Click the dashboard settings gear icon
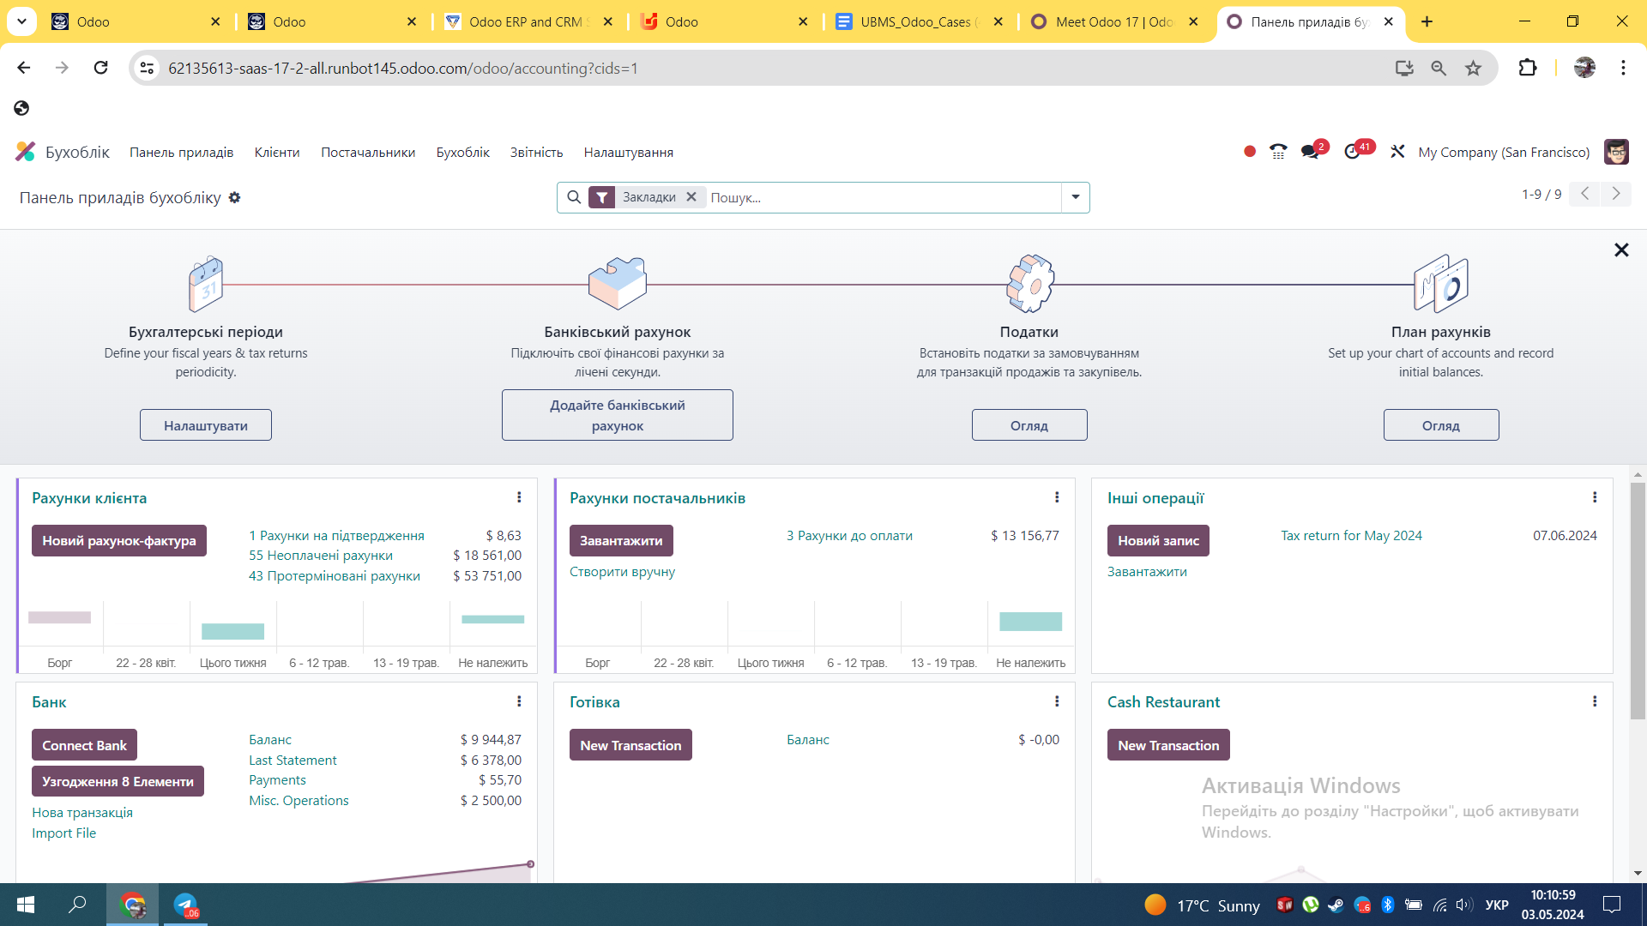This screenshot has height=926, width=1647. pos(234,197)
